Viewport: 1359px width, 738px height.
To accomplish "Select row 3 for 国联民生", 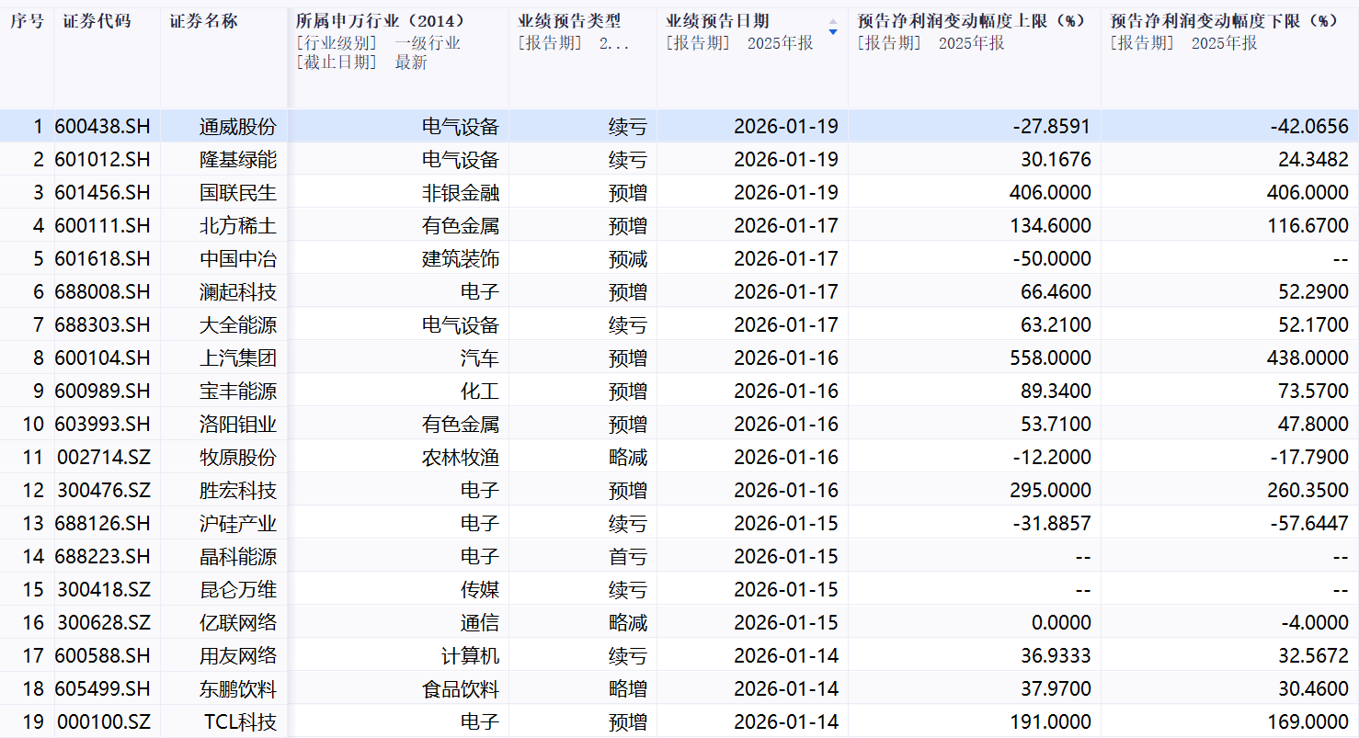I will tap(33, 193).
